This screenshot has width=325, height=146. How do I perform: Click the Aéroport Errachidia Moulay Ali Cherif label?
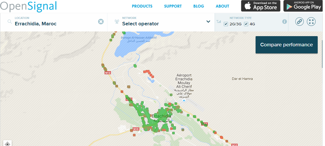(x=184, y=86)
